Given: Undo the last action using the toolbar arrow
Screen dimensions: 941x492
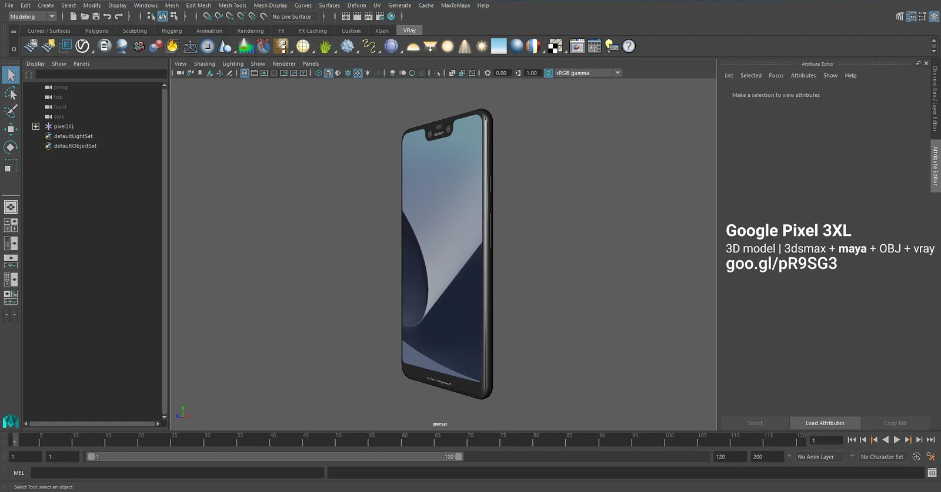Looking at the screenshot, I should click(107, 16).
